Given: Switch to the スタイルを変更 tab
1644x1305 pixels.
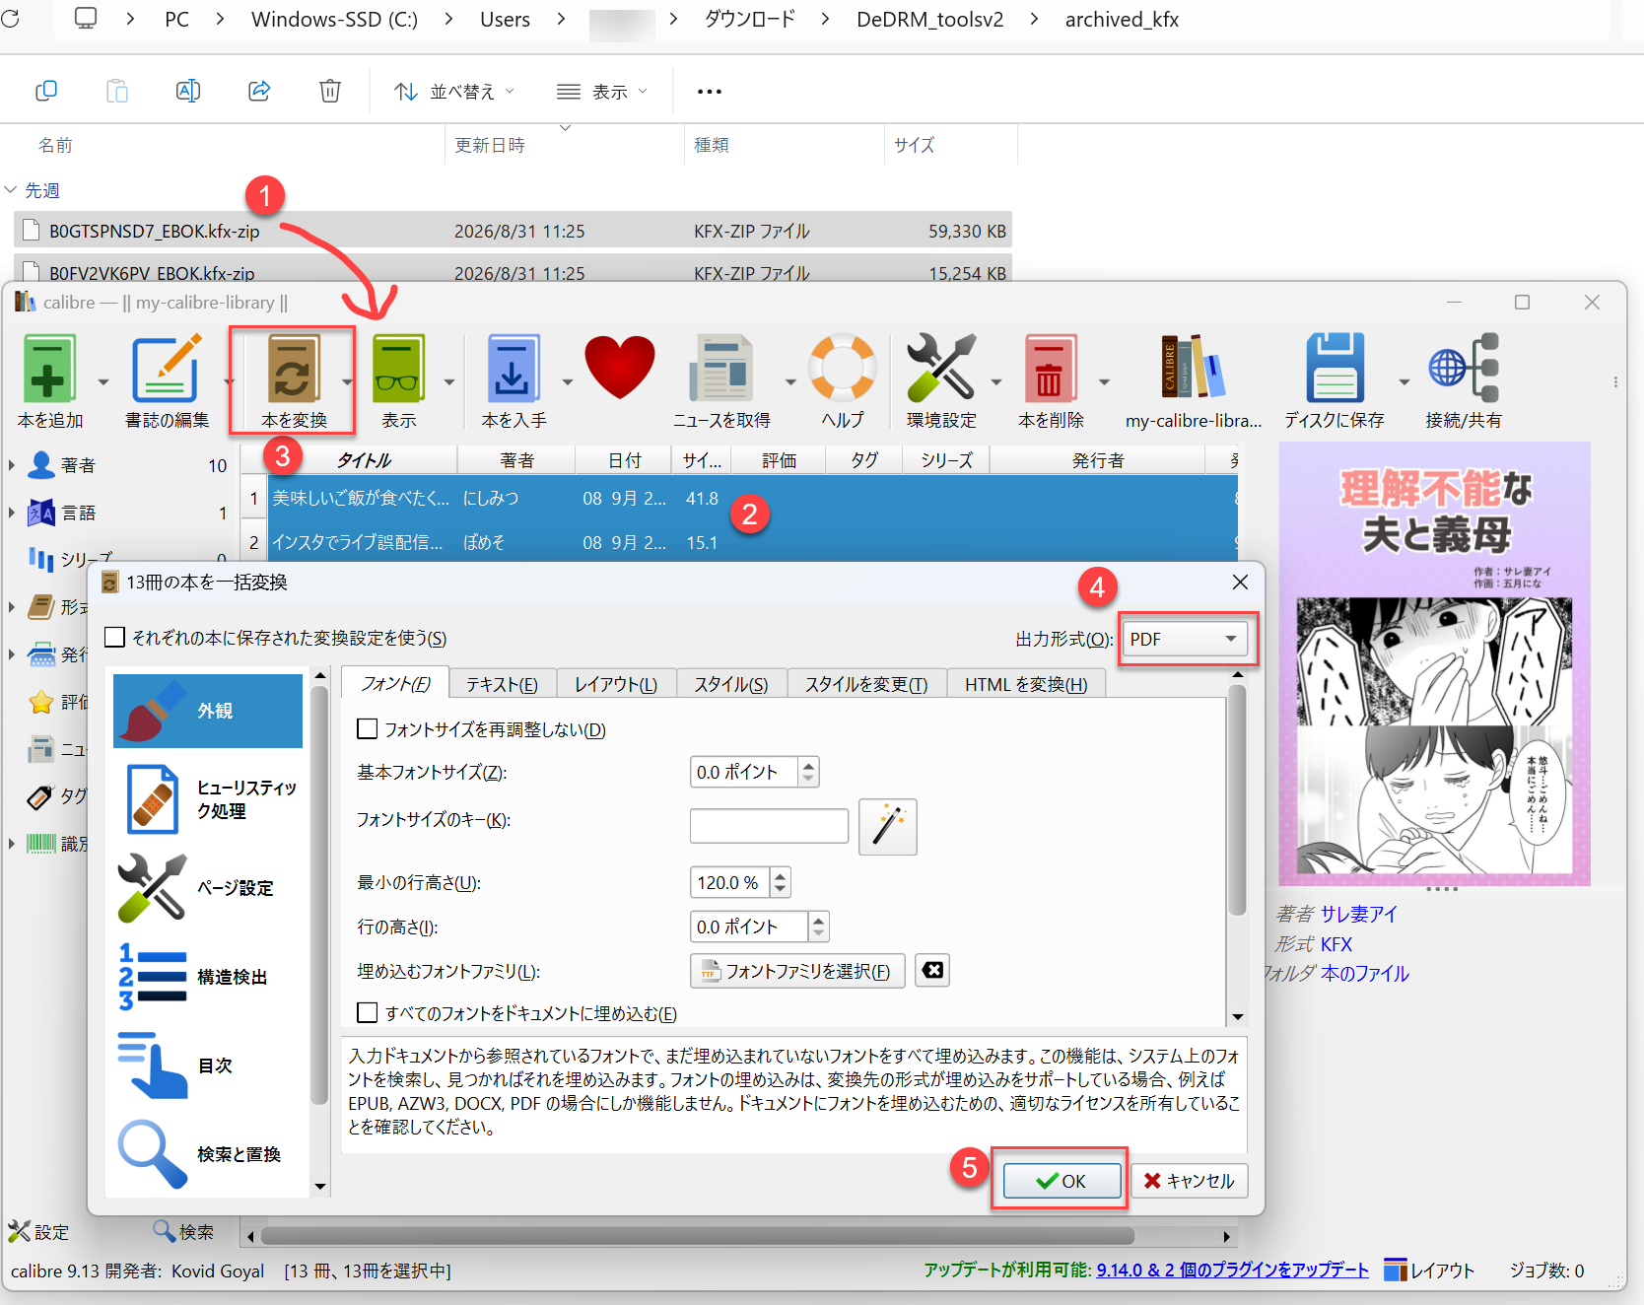Looking at the screenshot, I should (x=866, y=684).
